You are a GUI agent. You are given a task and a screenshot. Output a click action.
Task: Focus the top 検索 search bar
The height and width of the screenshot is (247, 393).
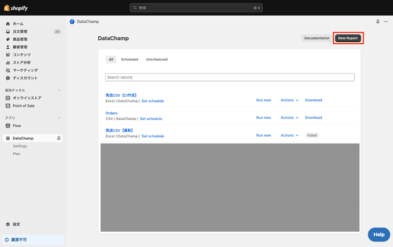pyautogui.click(x=196, y=8)
